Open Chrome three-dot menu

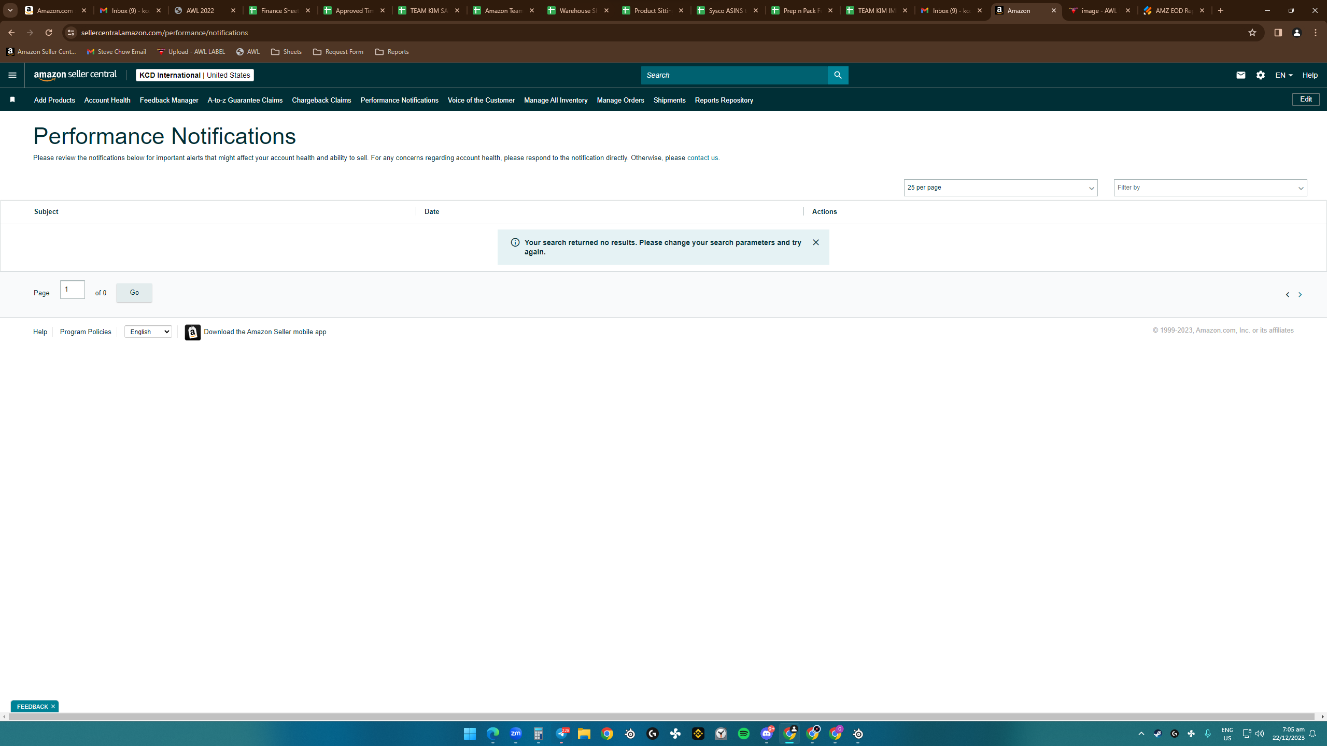pyautogui.click(x=1316, y=33)
